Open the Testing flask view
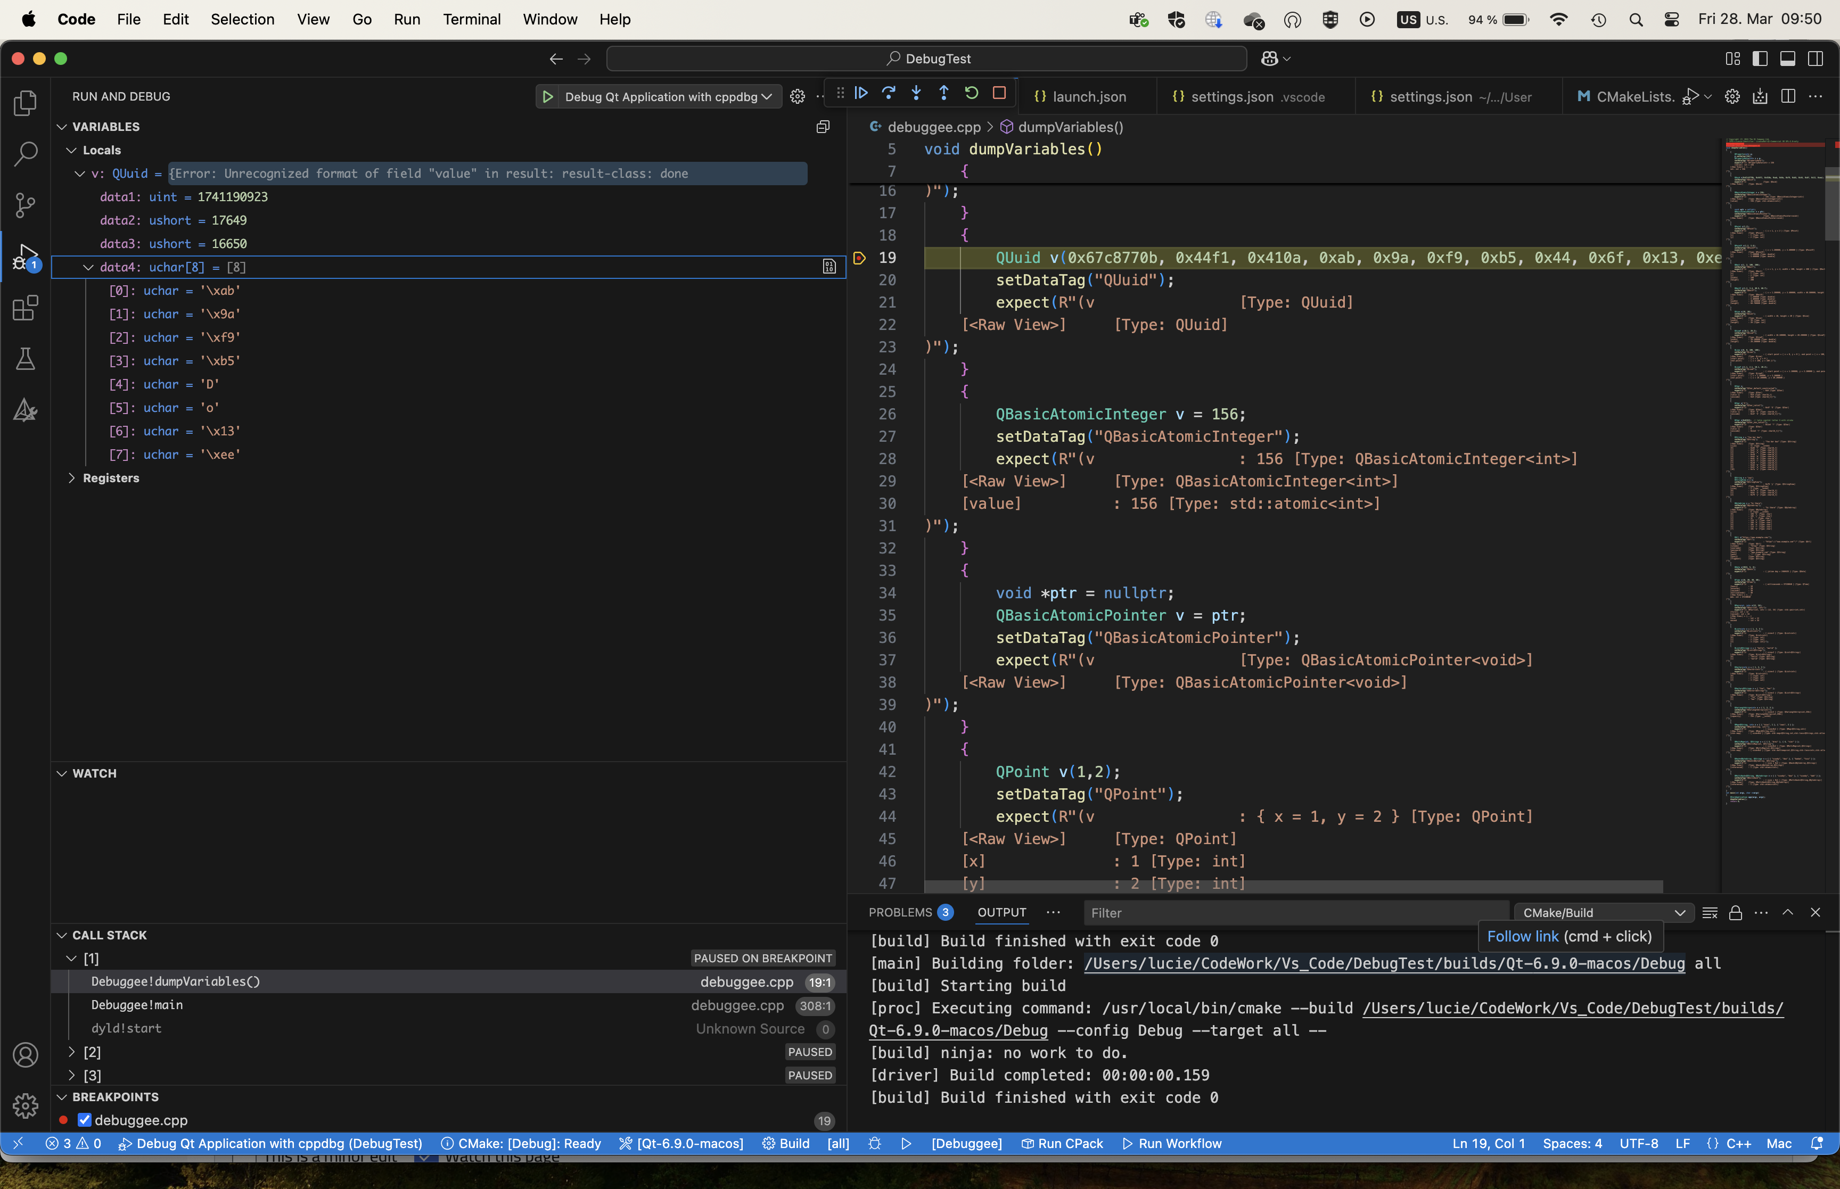1840x1189 pixels. click(x=26, y=358)
